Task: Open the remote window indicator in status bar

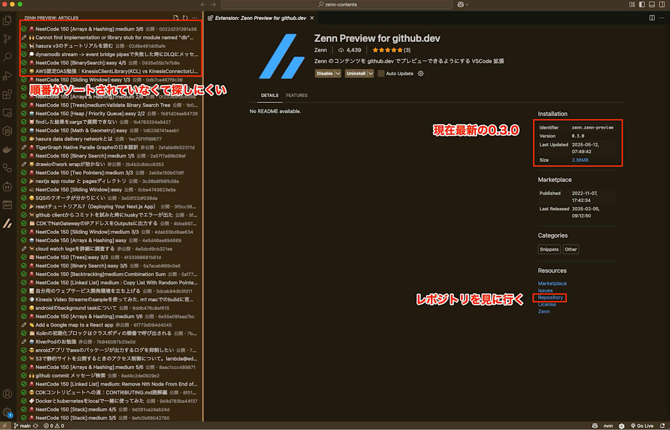Action: 5,426
